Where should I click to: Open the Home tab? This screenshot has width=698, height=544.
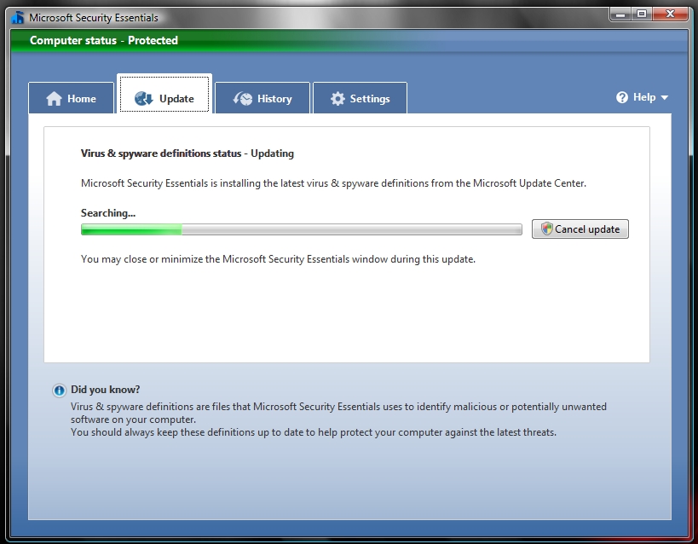click(x=72, y=98)
